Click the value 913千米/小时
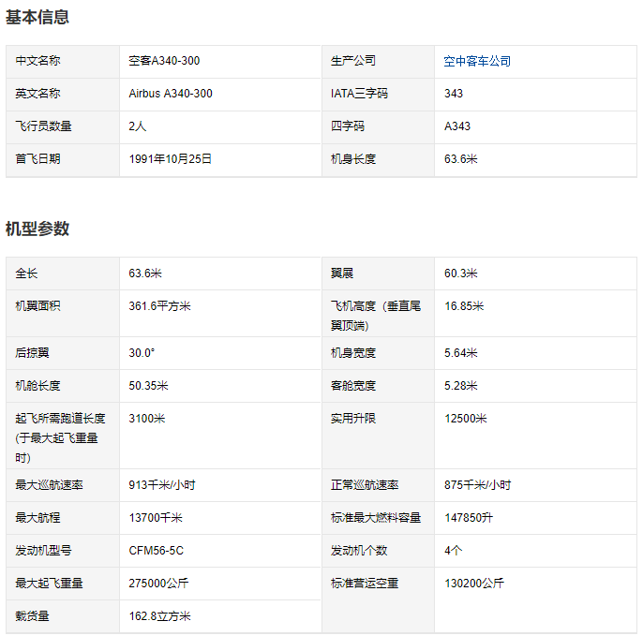Viewport: 643px width, 636px height. click(x=162, y=485)
